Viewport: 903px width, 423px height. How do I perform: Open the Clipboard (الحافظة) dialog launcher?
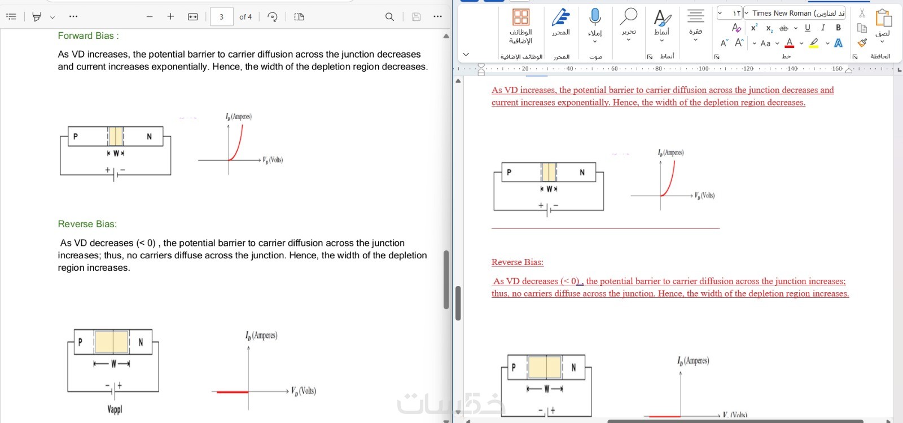[x=855, y=57]
